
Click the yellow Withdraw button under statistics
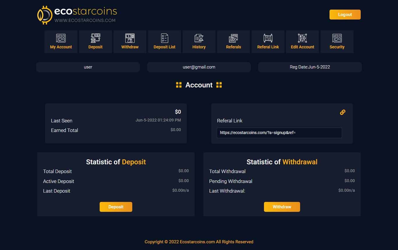click(282, 207)
